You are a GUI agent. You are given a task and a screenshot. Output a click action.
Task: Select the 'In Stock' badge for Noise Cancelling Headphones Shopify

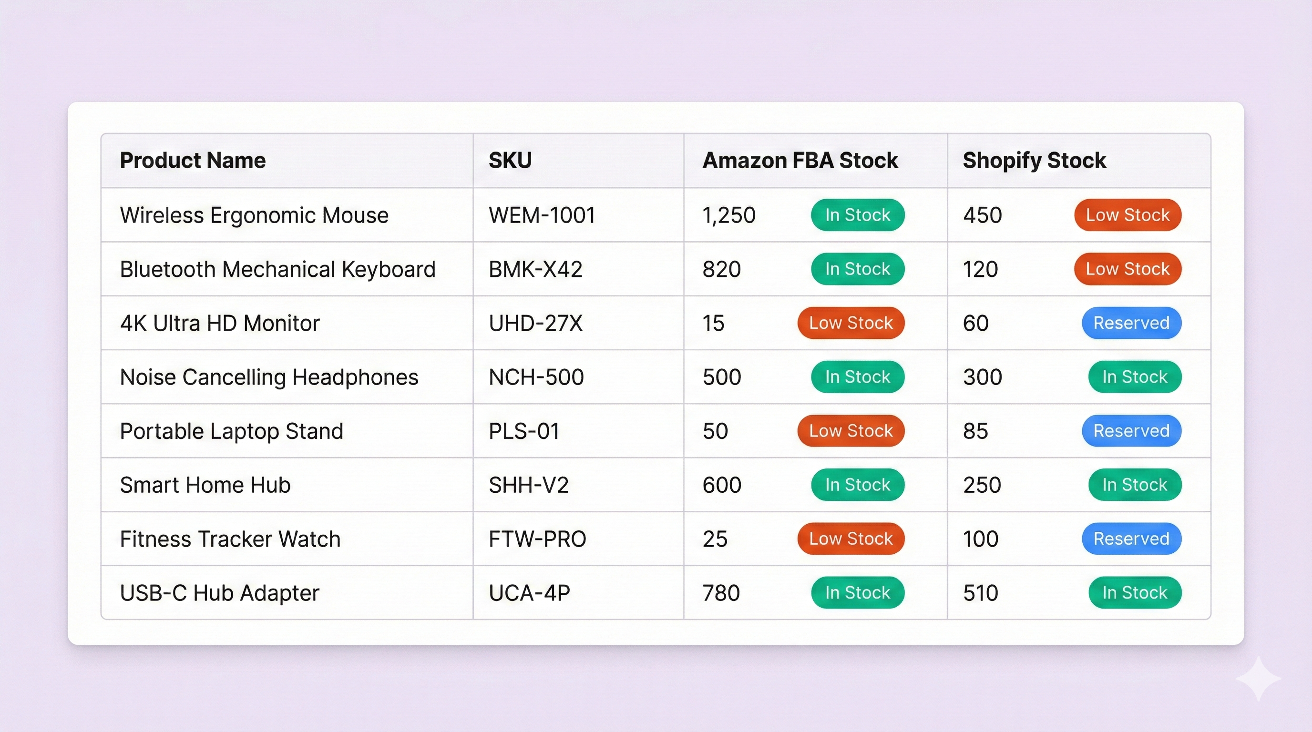pyautogui.click(x=1135, y=376)
